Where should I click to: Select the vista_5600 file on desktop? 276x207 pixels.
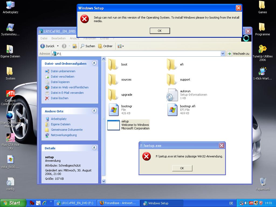[x=11, y=162]
